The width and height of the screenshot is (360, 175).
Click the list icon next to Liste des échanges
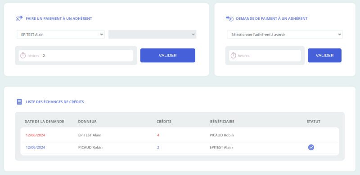[x=19, y=102]
